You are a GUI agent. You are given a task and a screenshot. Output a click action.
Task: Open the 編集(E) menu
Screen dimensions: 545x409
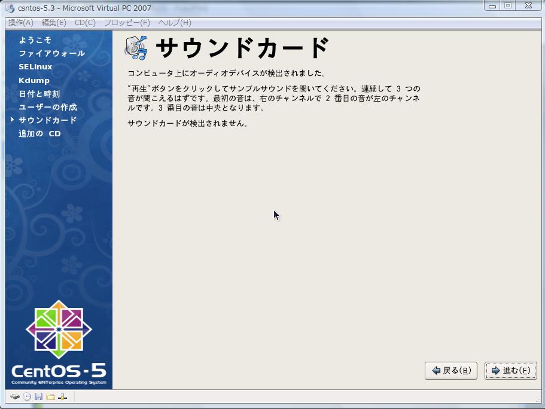pos(54,23)
